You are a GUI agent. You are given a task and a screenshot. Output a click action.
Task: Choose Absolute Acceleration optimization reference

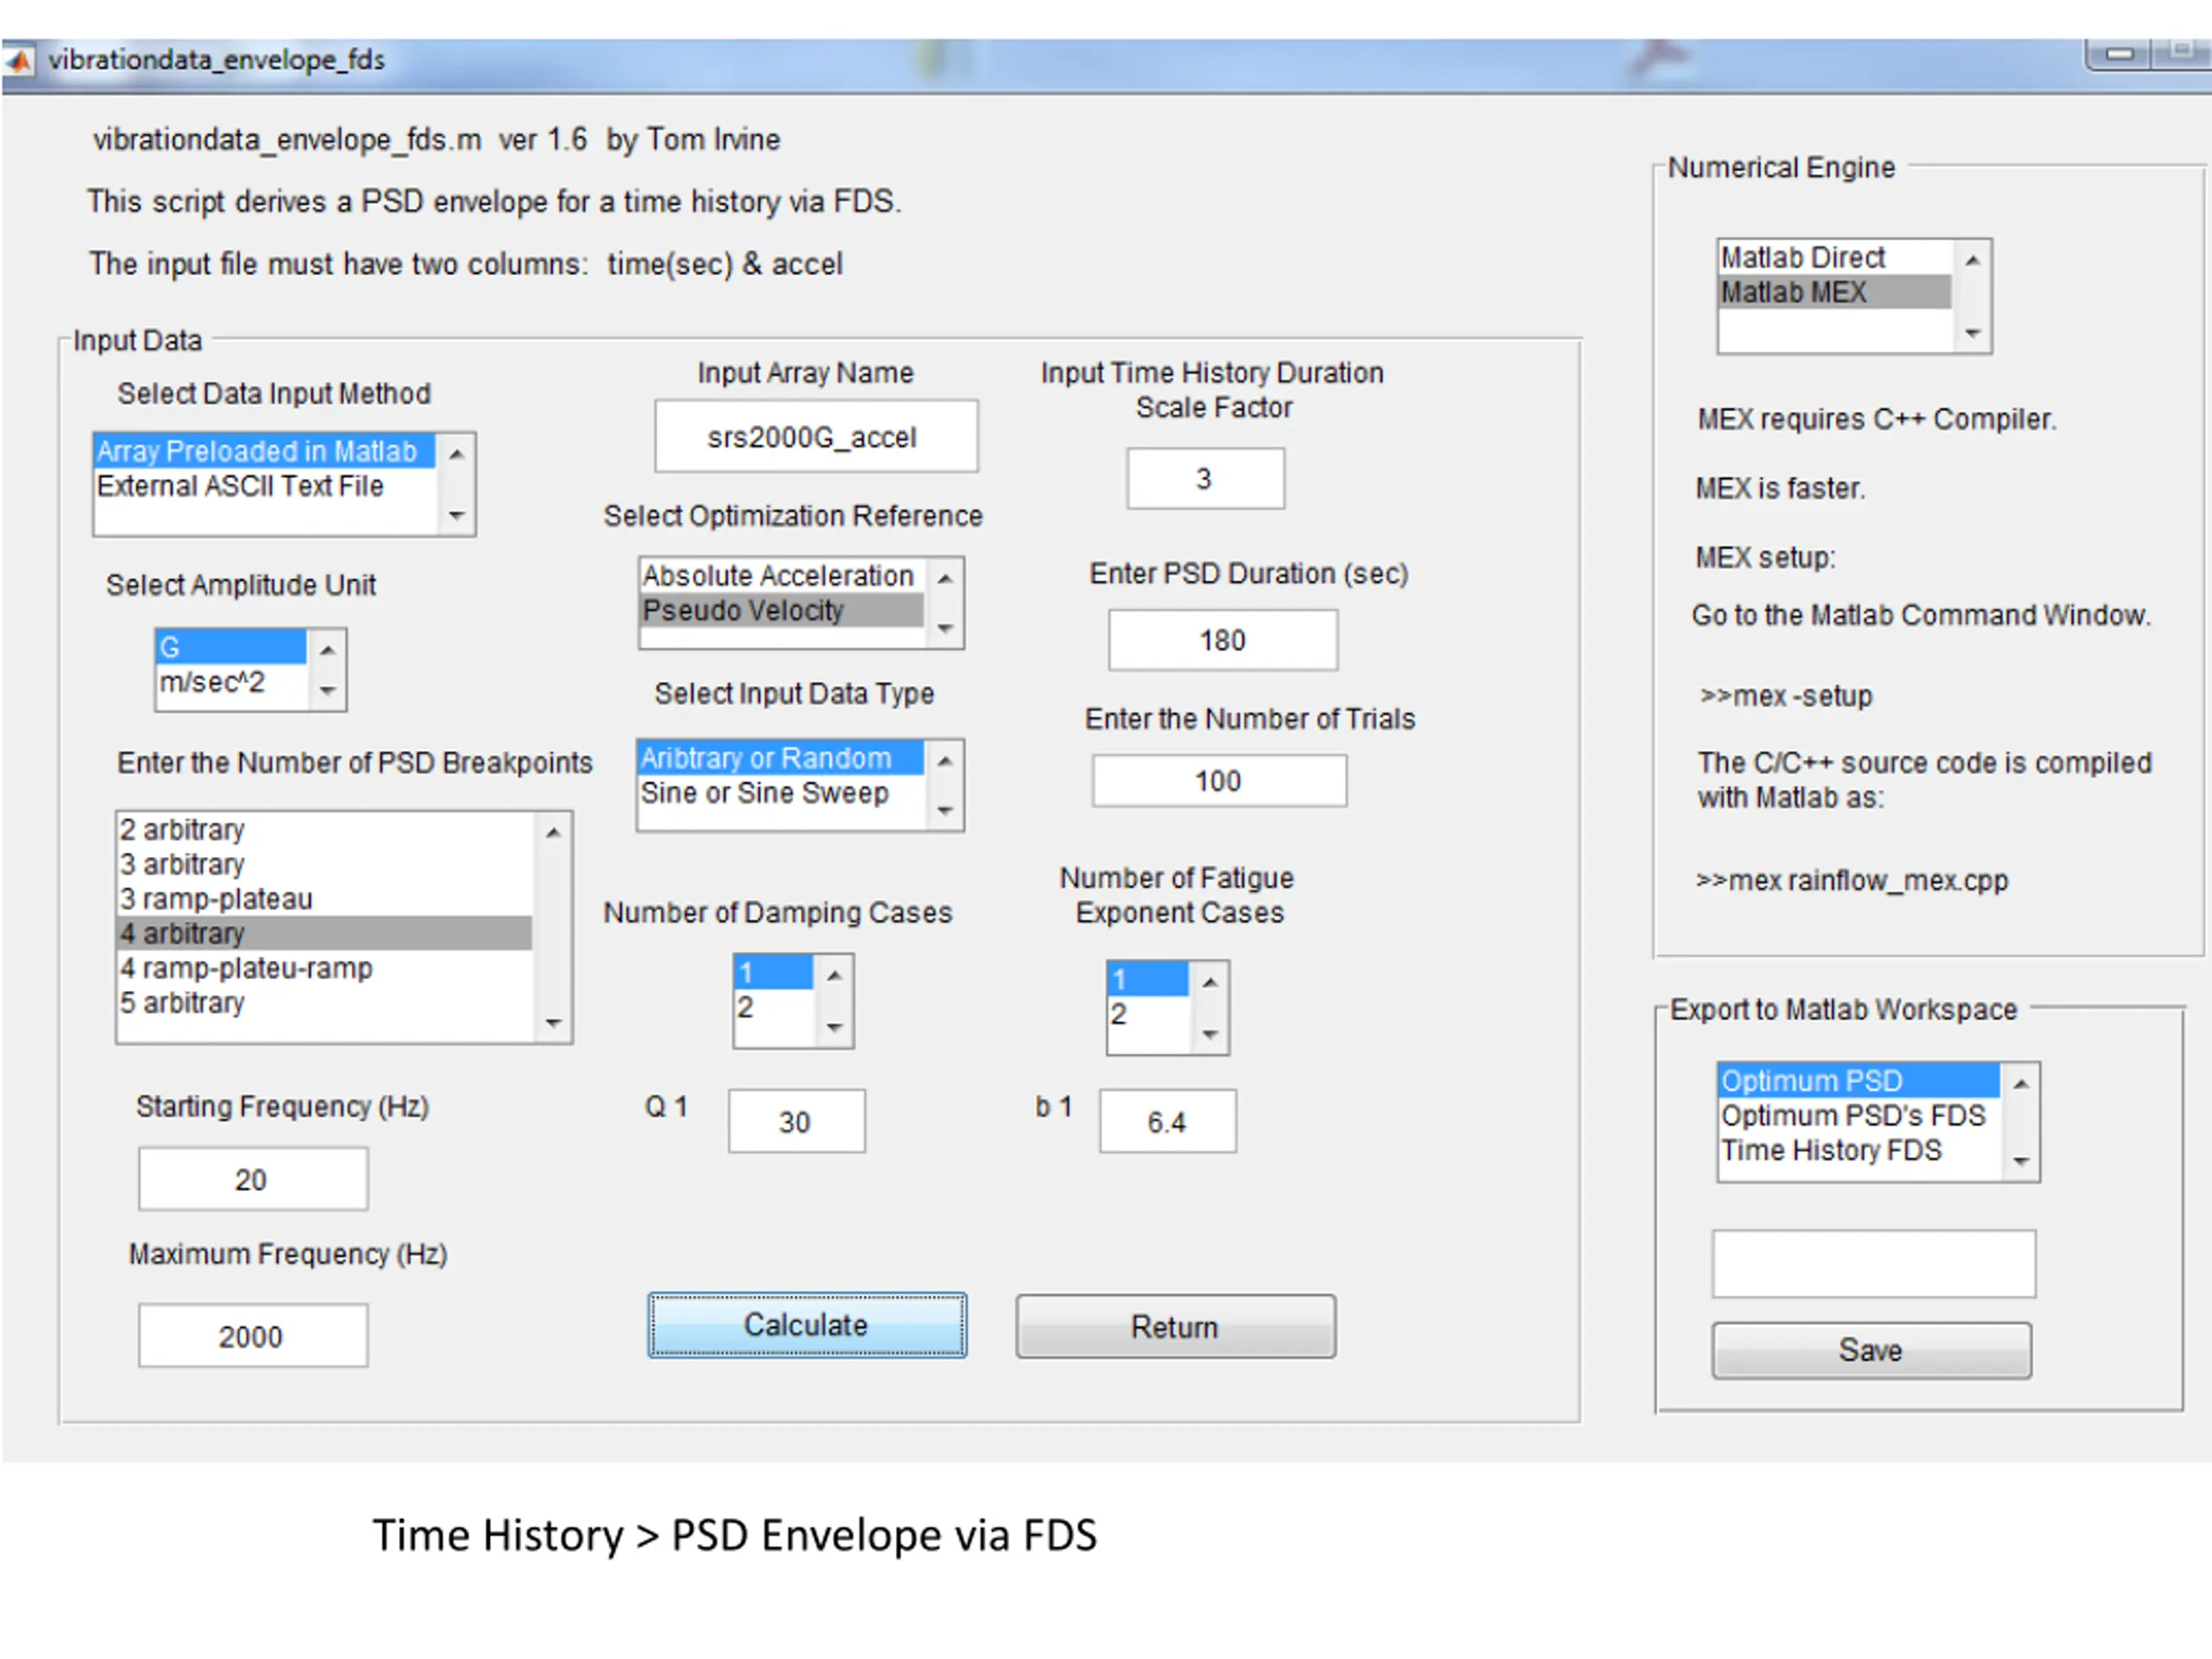click(x=781, y=576)
